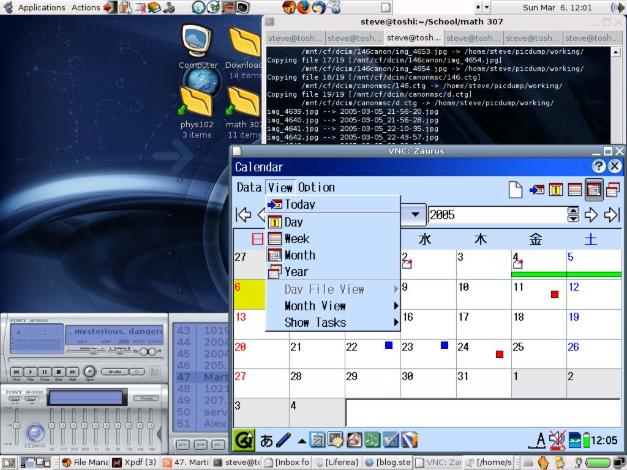
Task: Open Year view from Calendar toolbar icon
Action: pos(612,190)
